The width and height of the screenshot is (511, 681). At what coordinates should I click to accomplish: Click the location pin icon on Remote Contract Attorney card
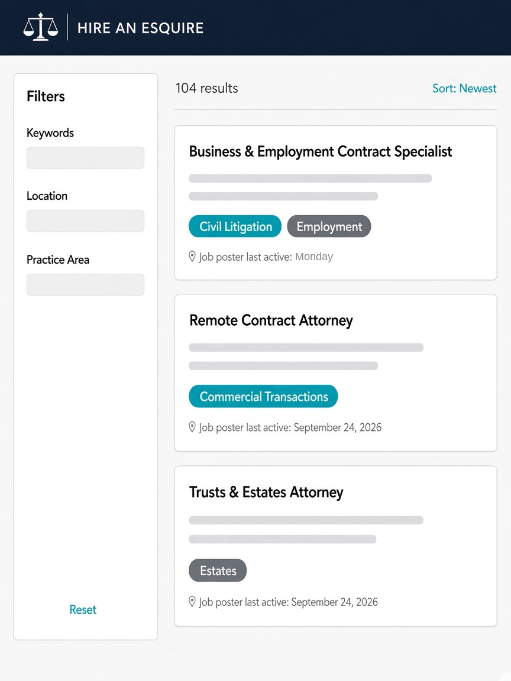click(192, 427)
